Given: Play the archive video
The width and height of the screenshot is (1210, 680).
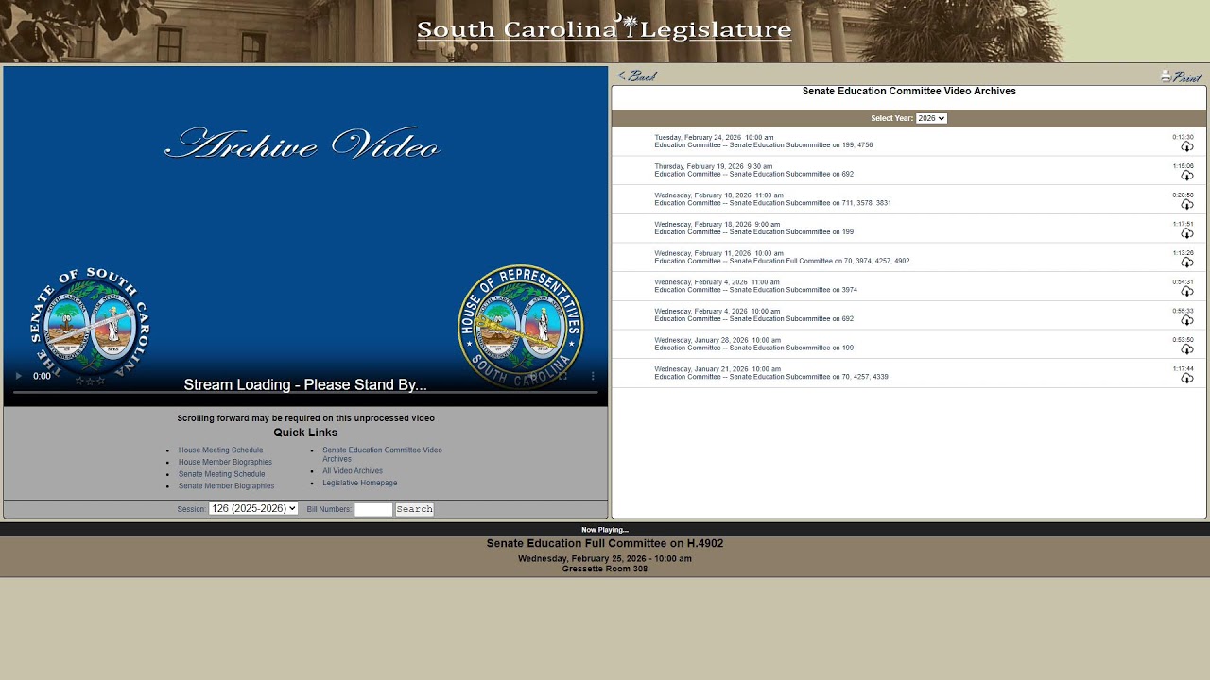Looking at the screenshot, I should pyautogui.click(x=19, y=376).
